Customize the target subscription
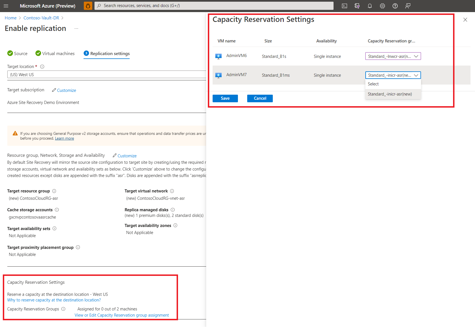The height and width of the screenshot is (327, 475). pyautogui.click(x=64, y=90)
